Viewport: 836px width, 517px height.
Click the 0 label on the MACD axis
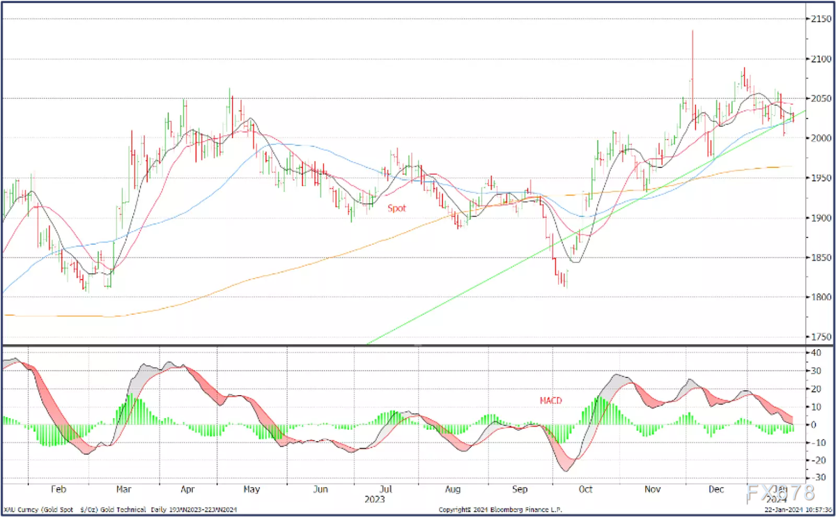click(811, 424)
